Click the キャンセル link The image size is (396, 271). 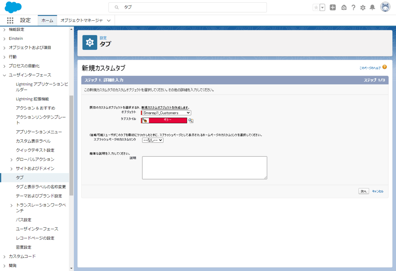(378, 191)
